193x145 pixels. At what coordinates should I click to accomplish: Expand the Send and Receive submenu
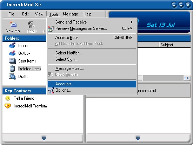tap(92, 22)
